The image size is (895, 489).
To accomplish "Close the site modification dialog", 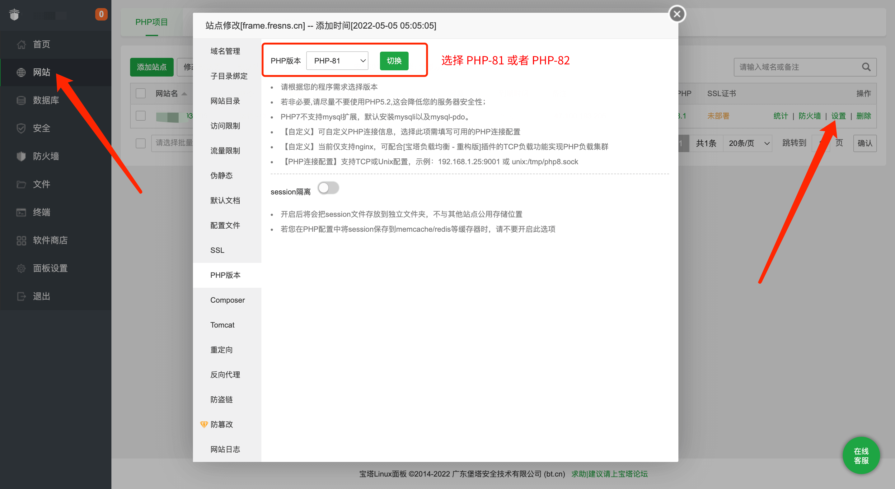I will click(677, 14).
